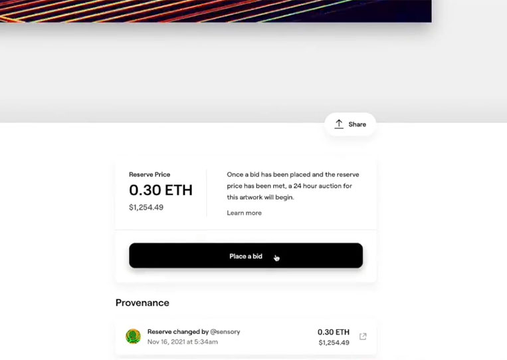Image resolution: width=507 pixels, height=360 pixels.
Task: Open the @sensory profile link
Action: click(225, 332)
